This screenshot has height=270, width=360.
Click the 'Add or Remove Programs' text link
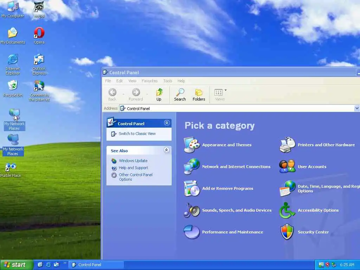[227, 188]
